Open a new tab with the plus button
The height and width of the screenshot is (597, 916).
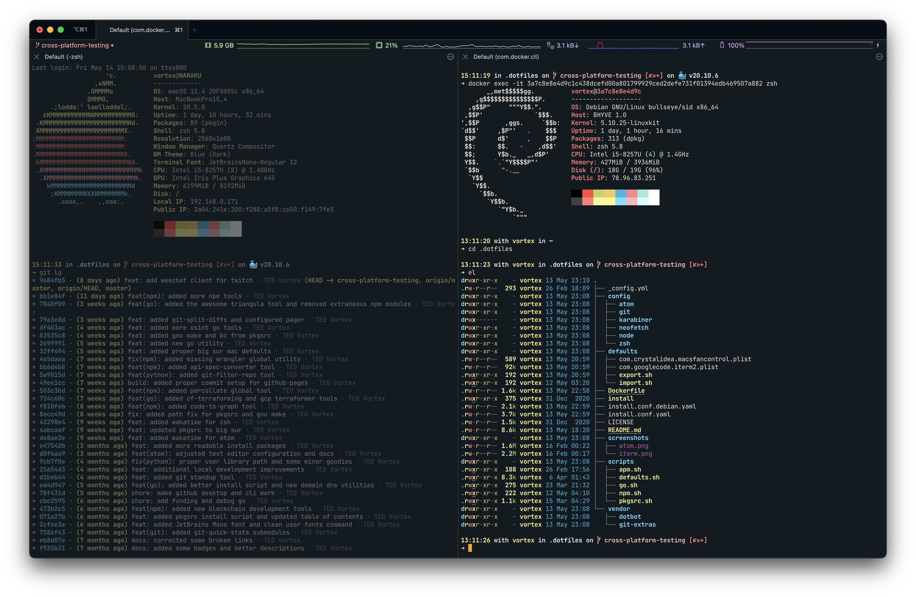click(x=194, y=30)
